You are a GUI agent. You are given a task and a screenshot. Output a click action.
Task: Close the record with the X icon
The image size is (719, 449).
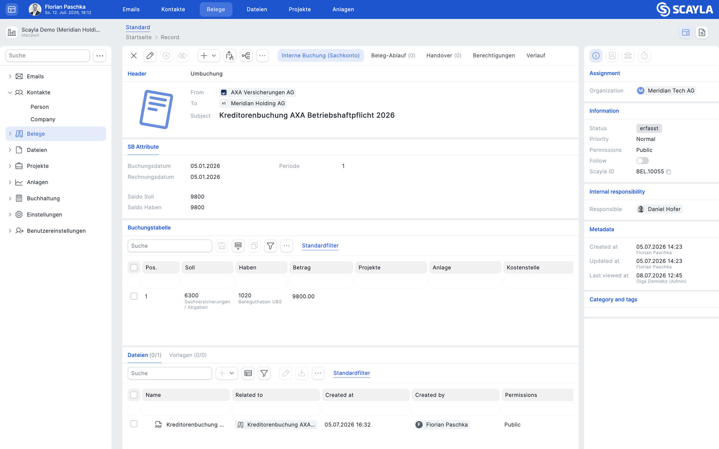[134, 56]
